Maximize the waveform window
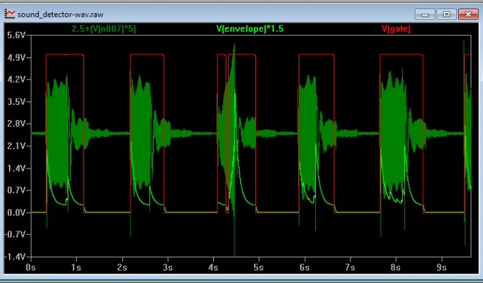 coord(446,14)
